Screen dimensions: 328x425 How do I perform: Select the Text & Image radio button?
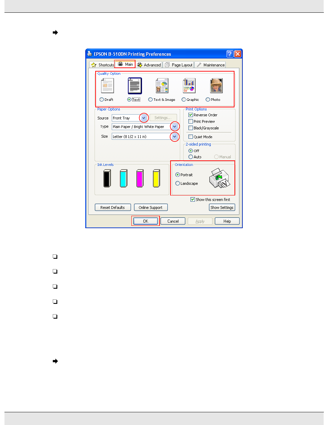pos(150,99)
